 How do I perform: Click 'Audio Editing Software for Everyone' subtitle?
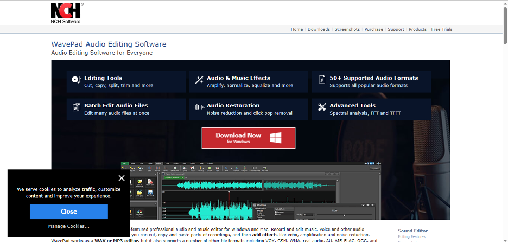101,53
